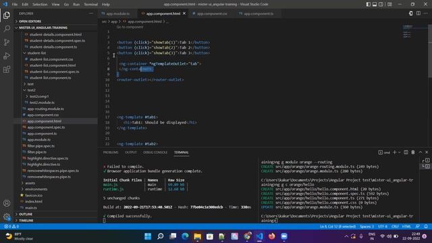Open editor More Actions ellipsis
Viewport: 432px width, 243px height.
[x=426, y=13]
